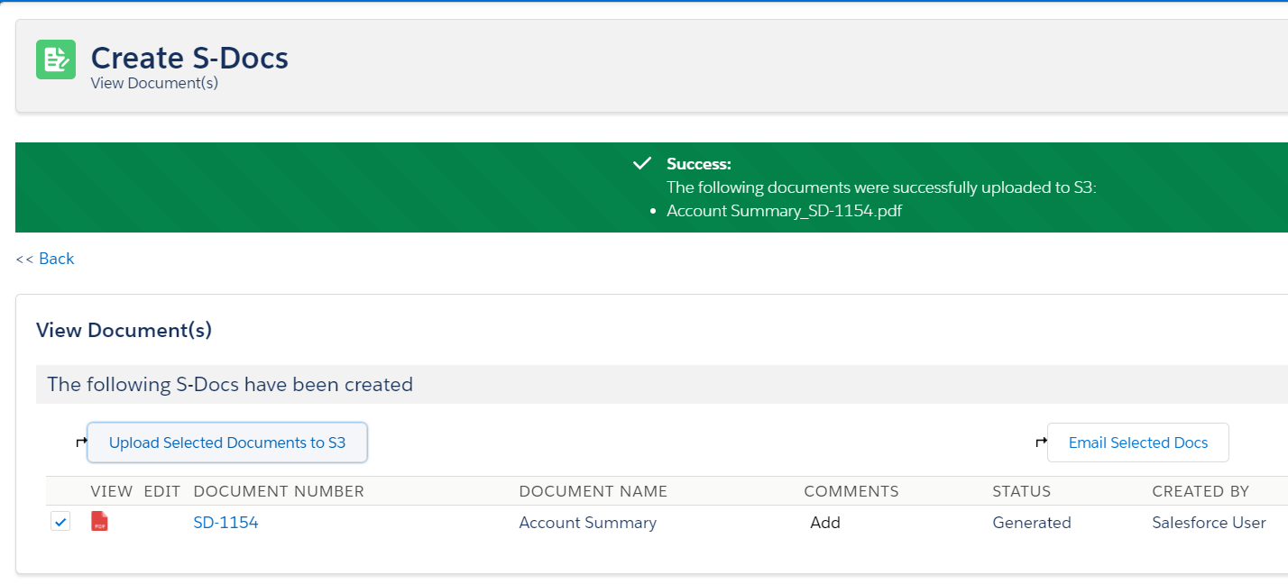1288x584 pixels.
Task: Click the Generated status cell
Action: (x=1032, y=523)
